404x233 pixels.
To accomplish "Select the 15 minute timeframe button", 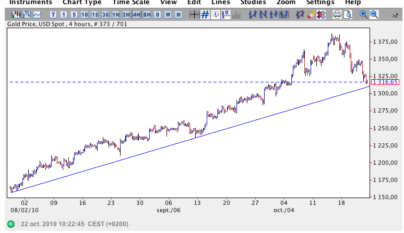I will pos(95,14).
